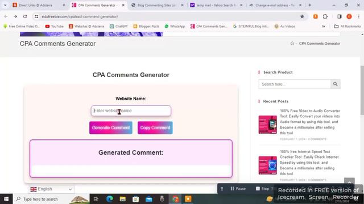Open Icecream Screen Recorder taskbar icon

click(188, 199)
